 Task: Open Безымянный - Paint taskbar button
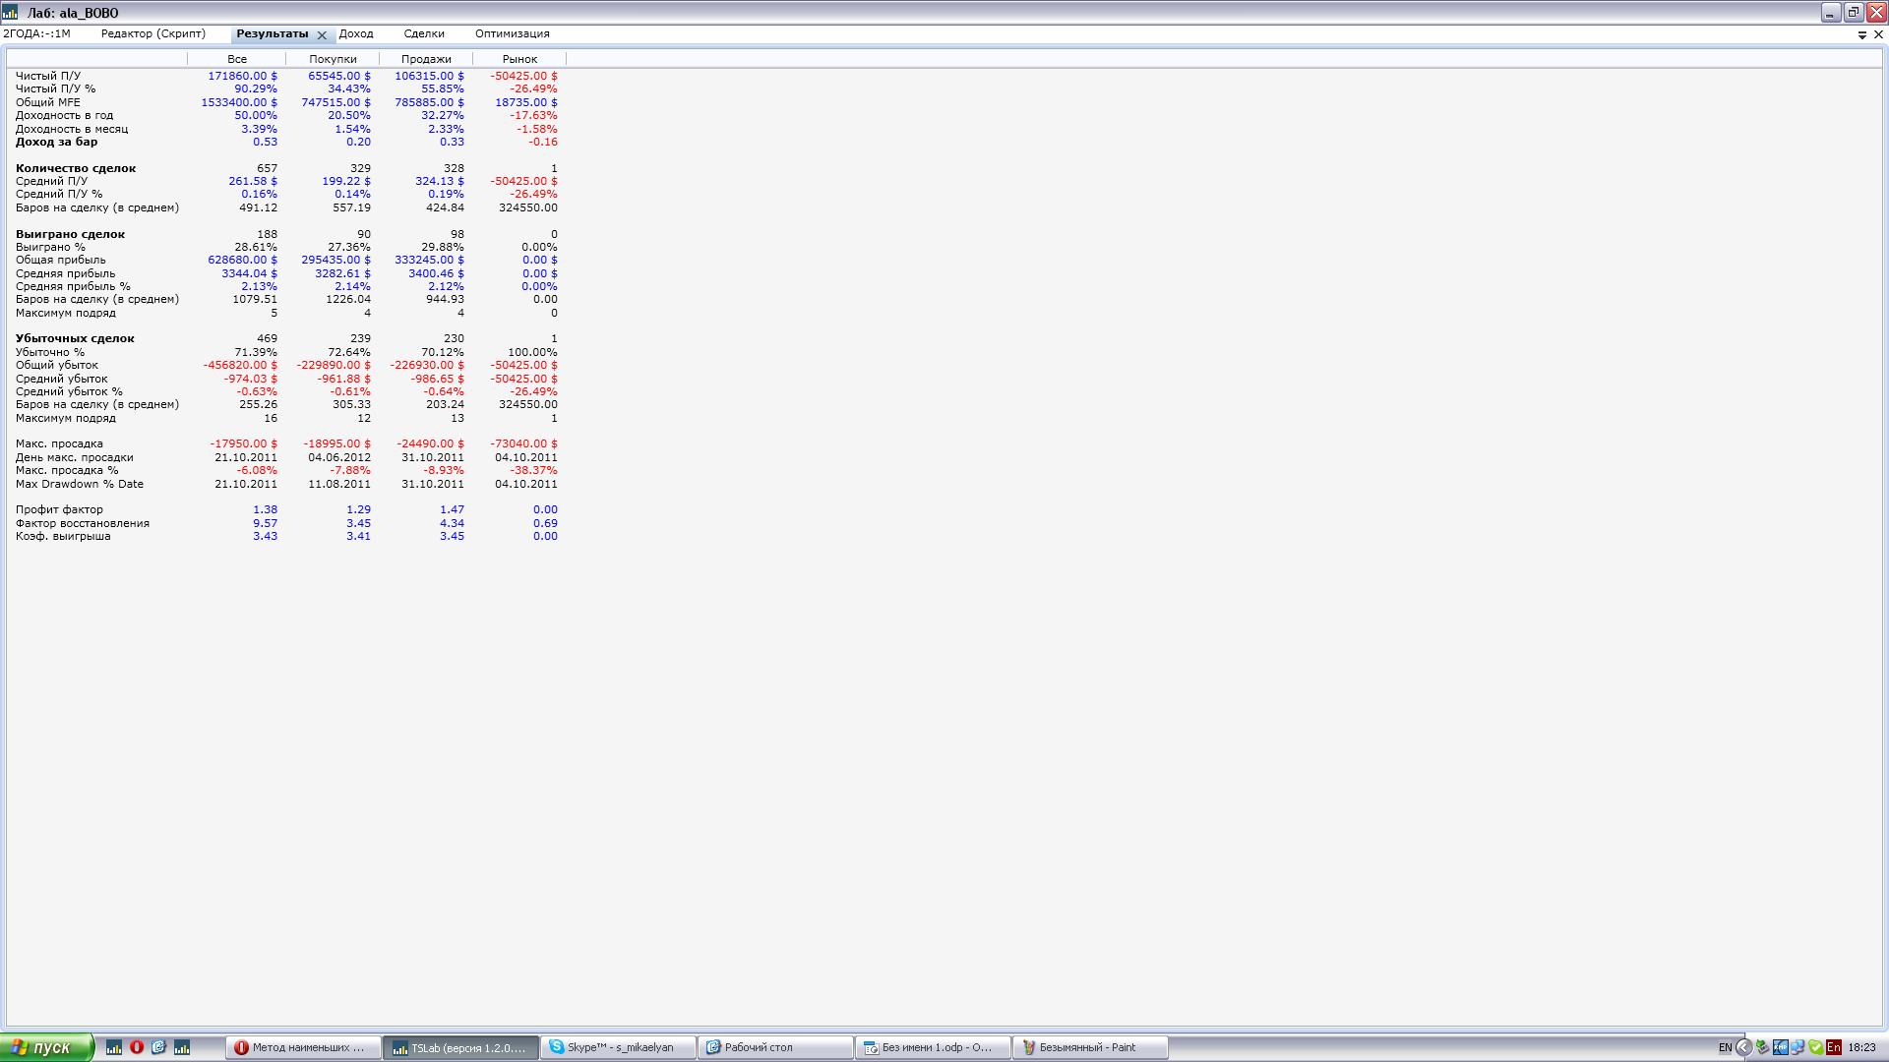(1089, 1047)
